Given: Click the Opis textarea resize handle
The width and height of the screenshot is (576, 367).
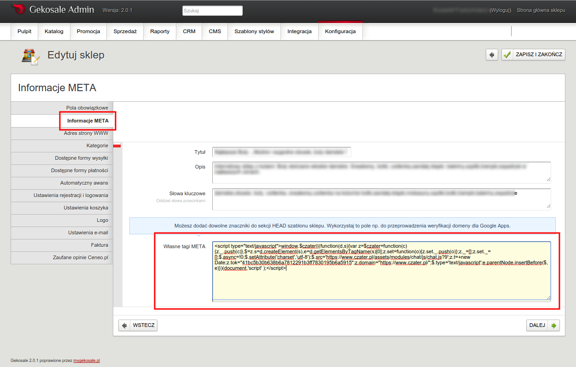Looking at the screenshot, I should coord(548,180).
